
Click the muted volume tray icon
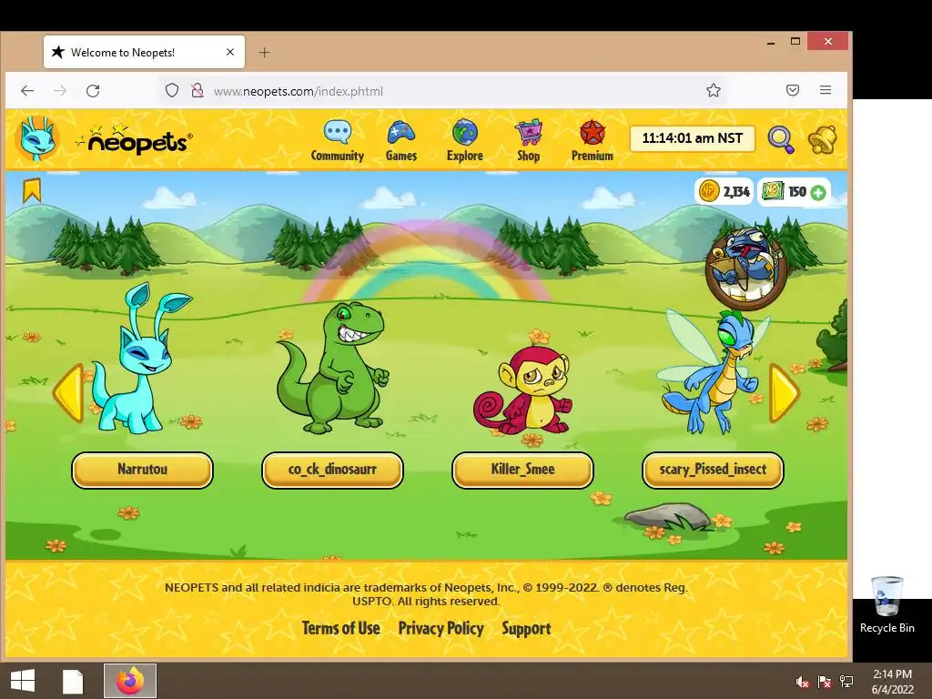[x=803, y=682]
